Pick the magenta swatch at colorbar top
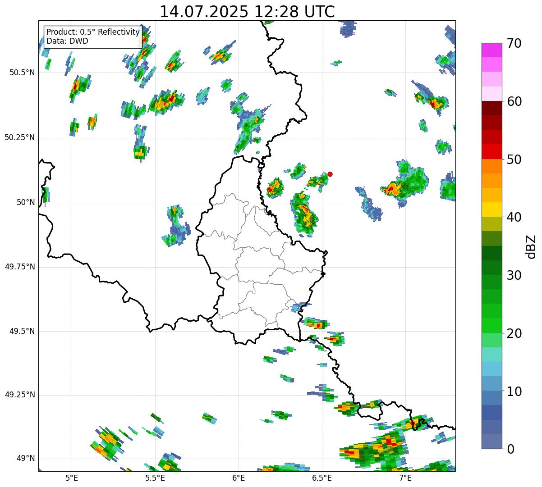This screenshot has height=487, width=542. pos(491,50)
